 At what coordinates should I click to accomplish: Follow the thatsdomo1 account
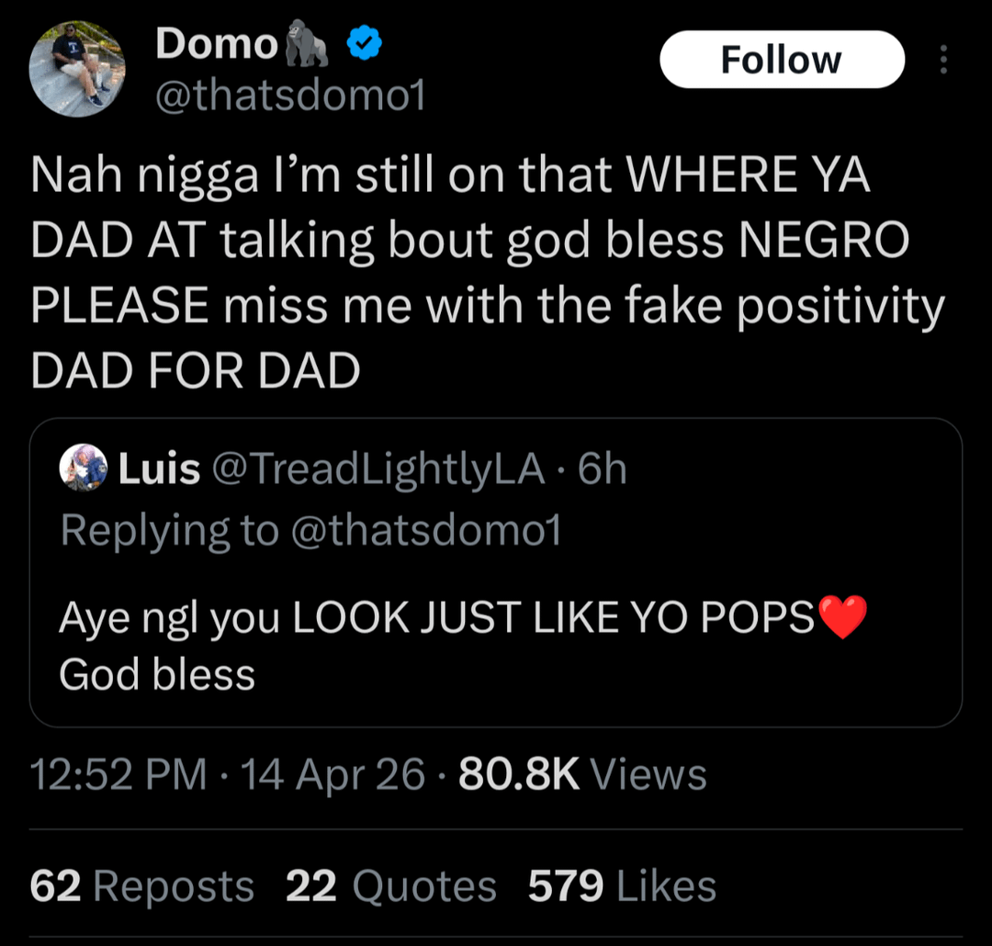(782, 60)
